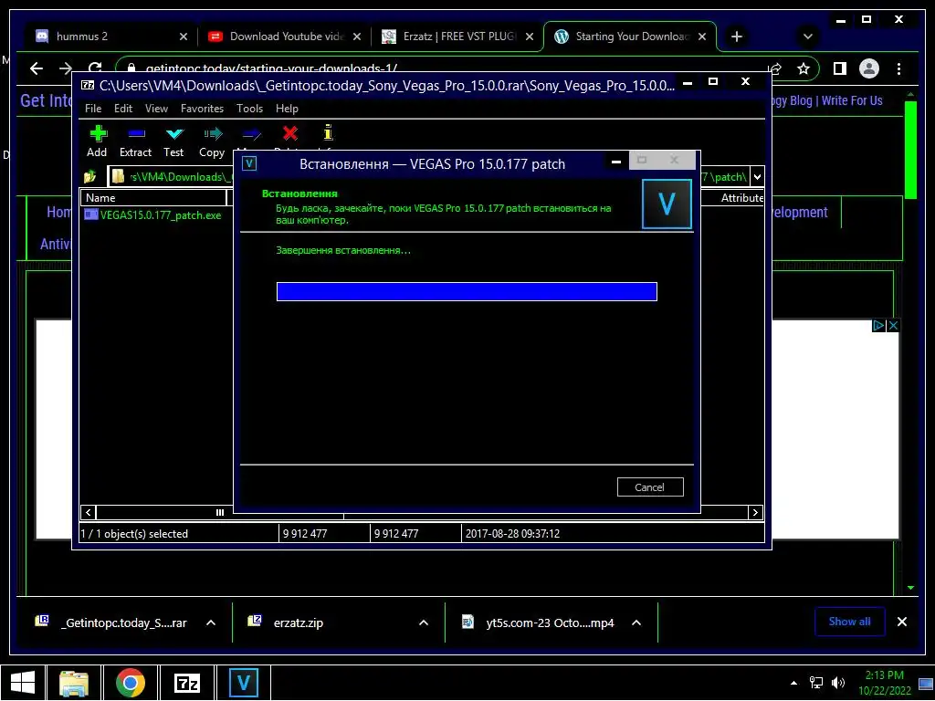Screen dimensions: 935x701
Task: Close the Chrome downloads bar
Action: tap(901, 622)
